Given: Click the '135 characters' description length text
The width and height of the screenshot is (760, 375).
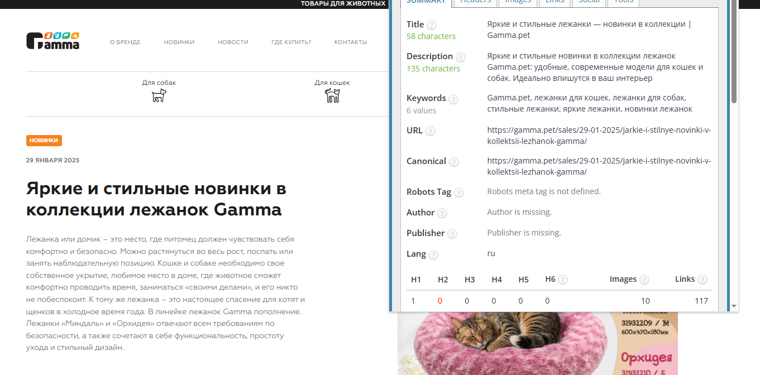Looking at the screenshot, I should [433, 69].
